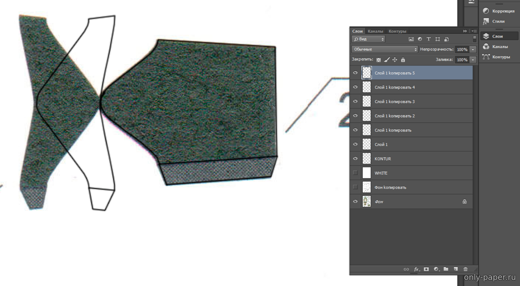The width and height of the screenshot is (520, 286).
Task: Open the Коррекция panel button
Action: click(499, 11)
